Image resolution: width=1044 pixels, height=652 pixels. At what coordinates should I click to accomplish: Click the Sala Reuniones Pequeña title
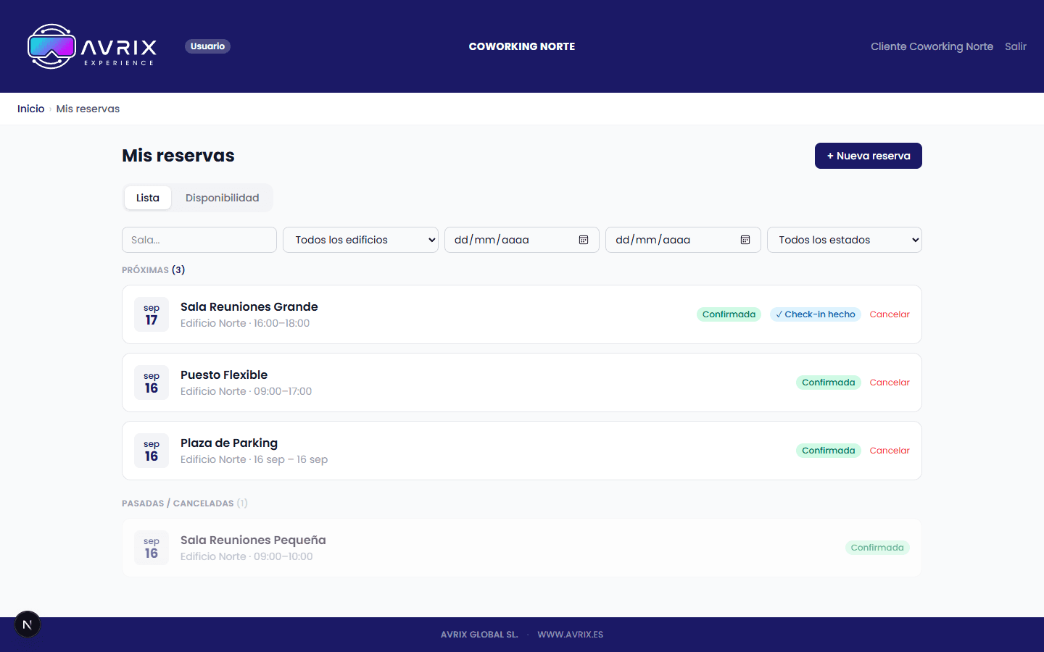pos(253,540)
